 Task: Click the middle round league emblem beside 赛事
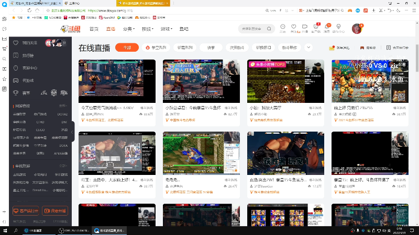pos(54,93)
